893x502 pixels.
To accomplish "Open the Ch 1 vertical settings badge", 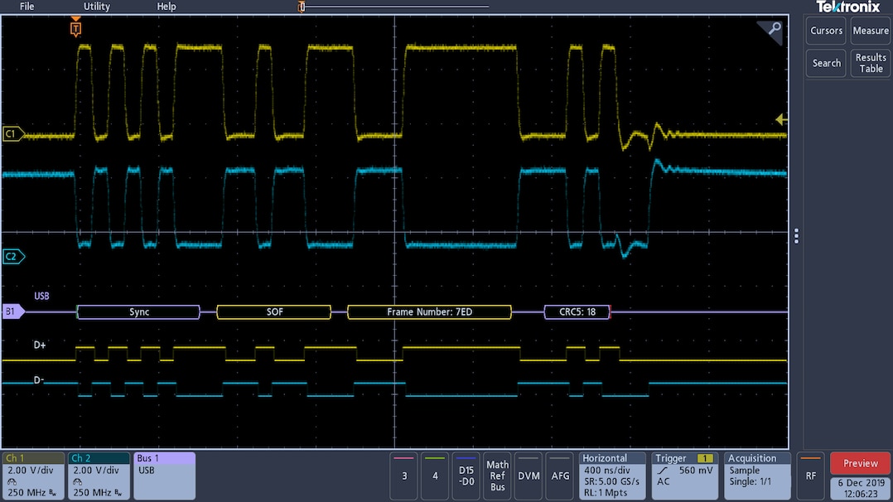I will pos(33,475).
